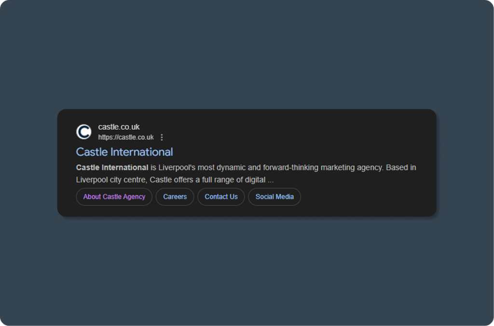Click the word "forward-thinking" in the description

tap(290, 168)
